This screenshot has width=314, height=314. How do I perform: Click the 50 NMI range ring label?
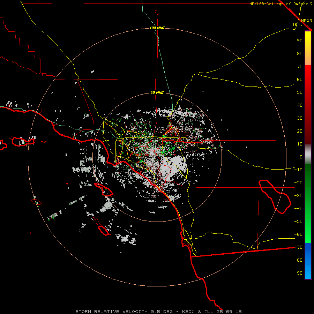point(157,92)
